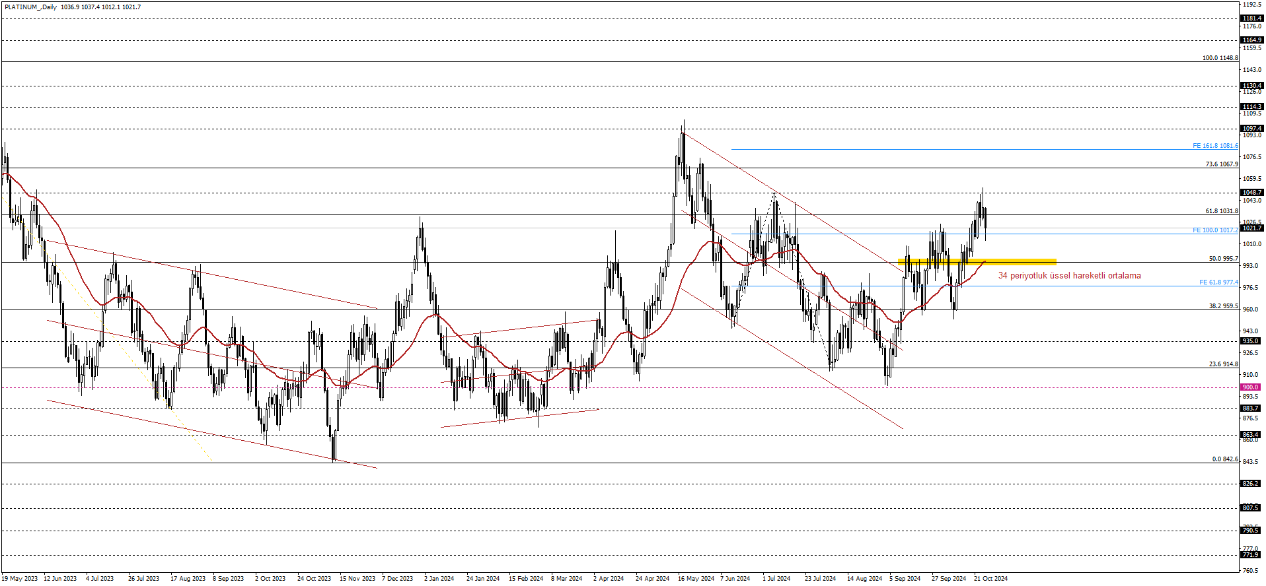Image resolution: width=1266 pixels, height=586 pixels.
Task: Select the yellow highlighted support zone rectangle
Action: tap(977, 262)
